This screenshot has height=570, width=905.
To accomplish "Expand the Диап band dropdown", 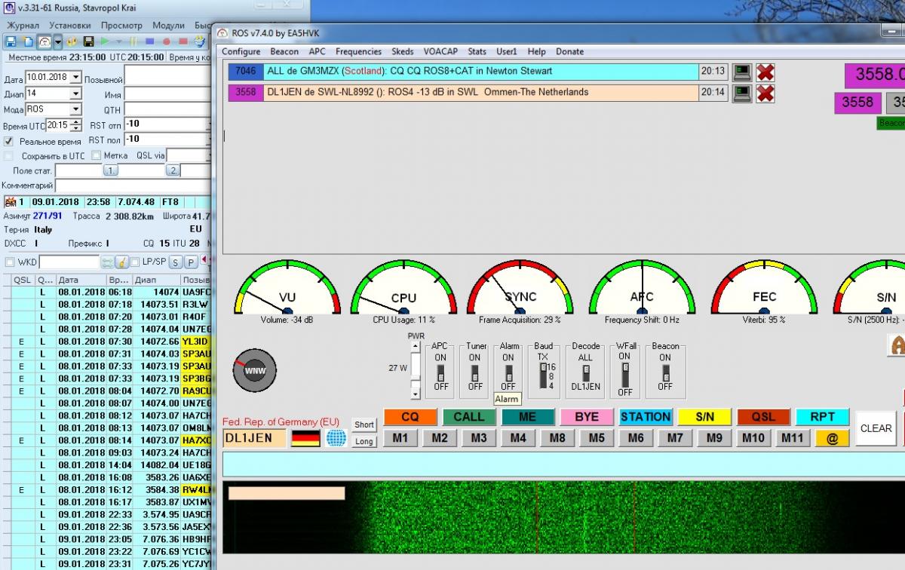I will pyautogui.click(x=75, y=93).
